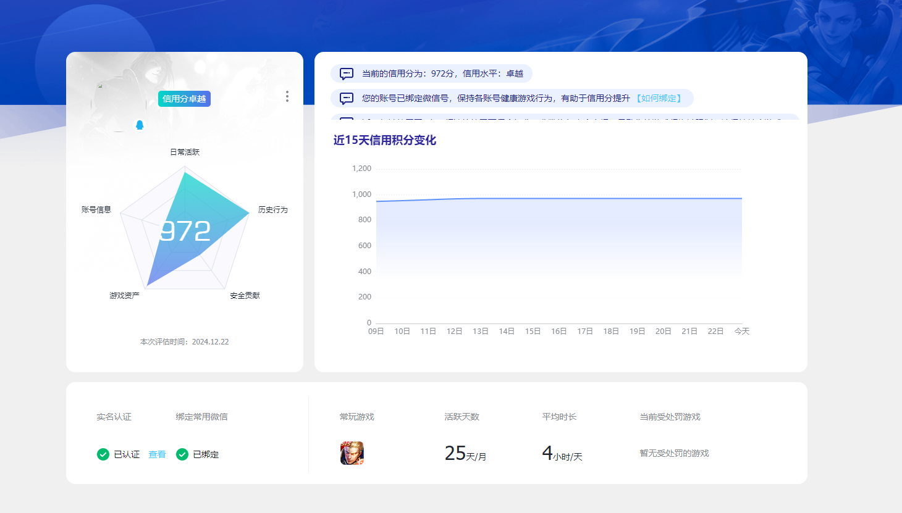Click the 近15天信用积分变化 chart title
This screenshot has width=902, height=513.
[385, 140]
